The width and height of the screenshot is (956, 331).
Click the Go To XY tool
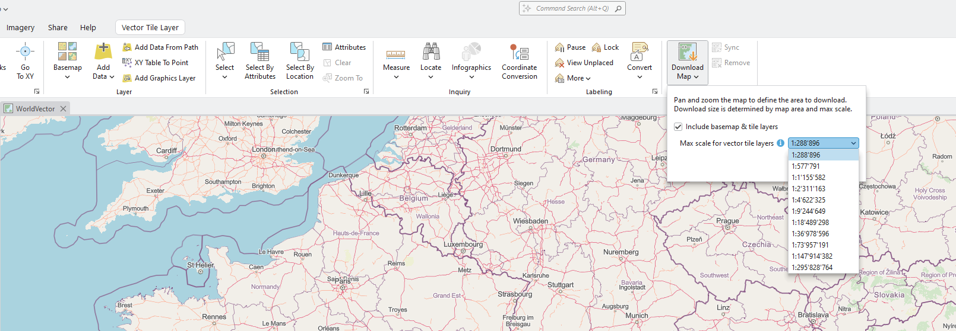[x=25, y=62]
